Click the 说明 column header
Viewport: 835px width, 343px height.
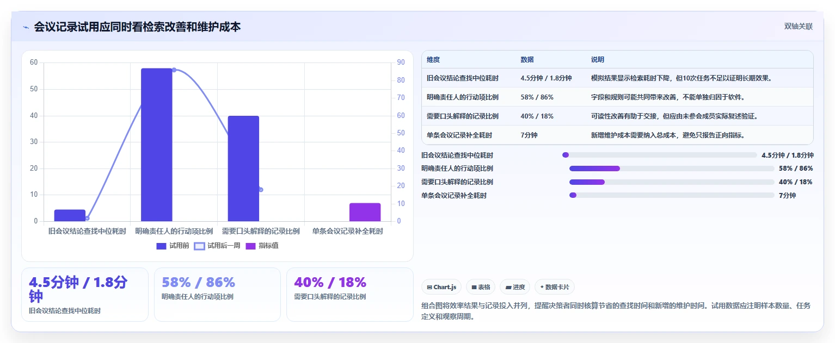(598, 60)
